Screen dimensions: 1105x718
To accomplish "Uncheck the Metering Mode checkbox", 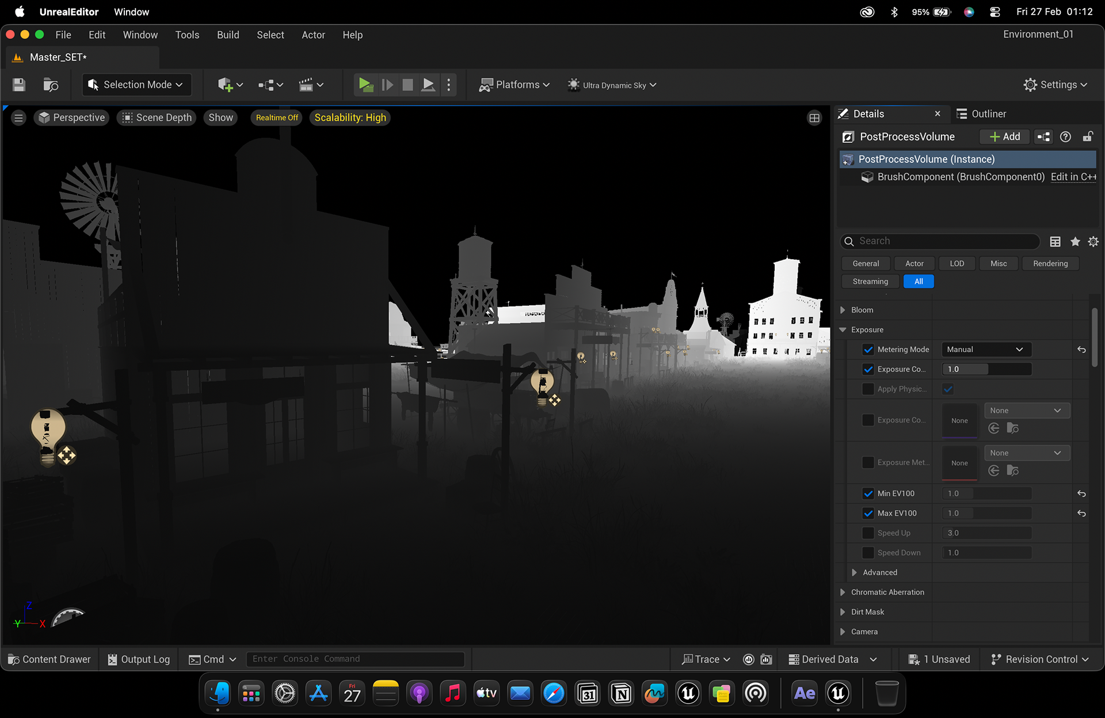I will tap(868, 349).
